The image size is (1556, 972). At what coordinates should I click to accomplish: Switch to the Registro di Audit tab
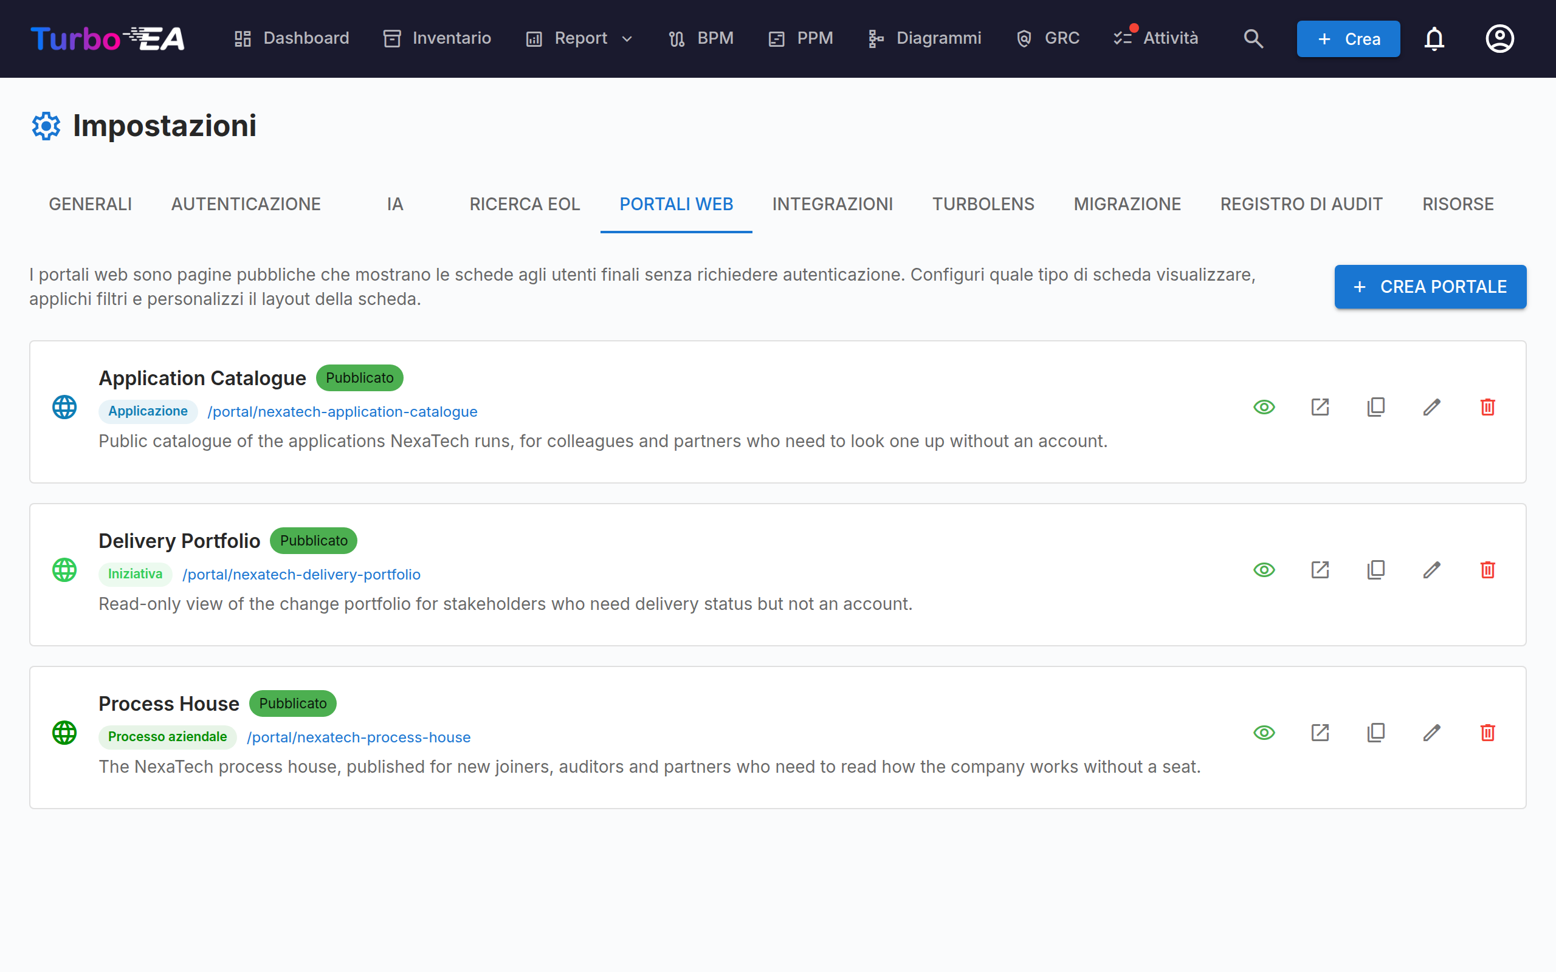tap(1301, 205)
